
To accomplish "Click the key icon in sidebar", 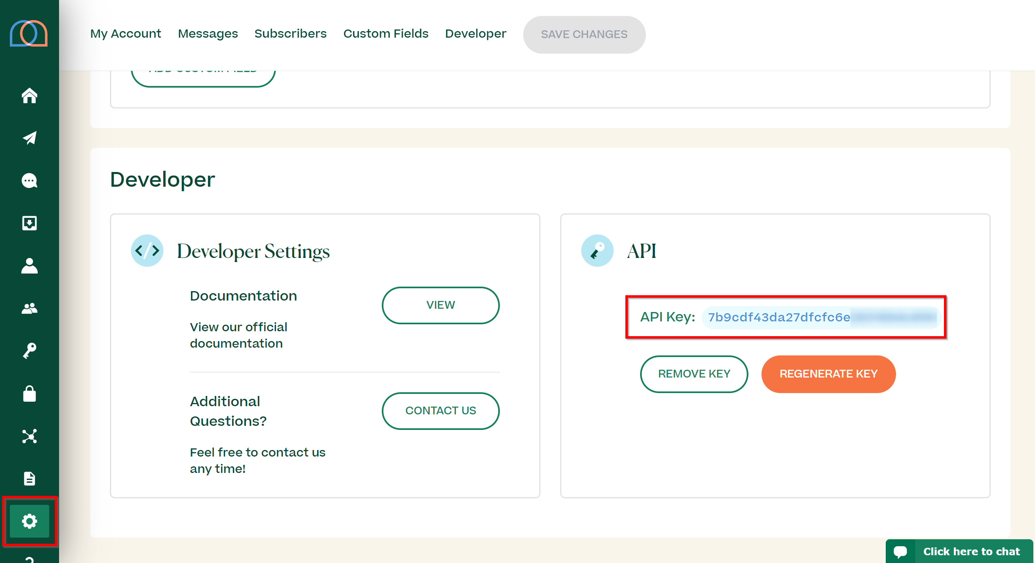I will click(x=30, y=351).
